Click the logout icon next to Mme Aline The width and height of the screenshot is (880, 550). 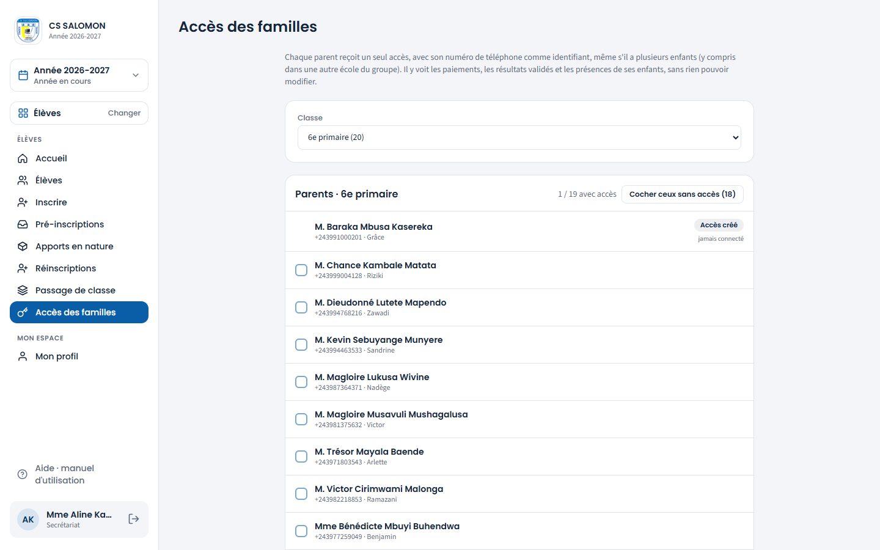[x=134, y=519]
